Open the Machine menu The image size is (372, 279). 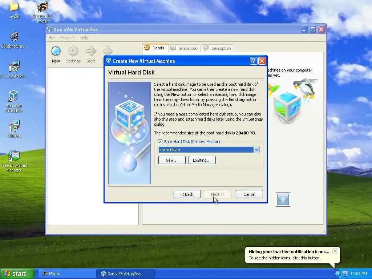(67, 38)
